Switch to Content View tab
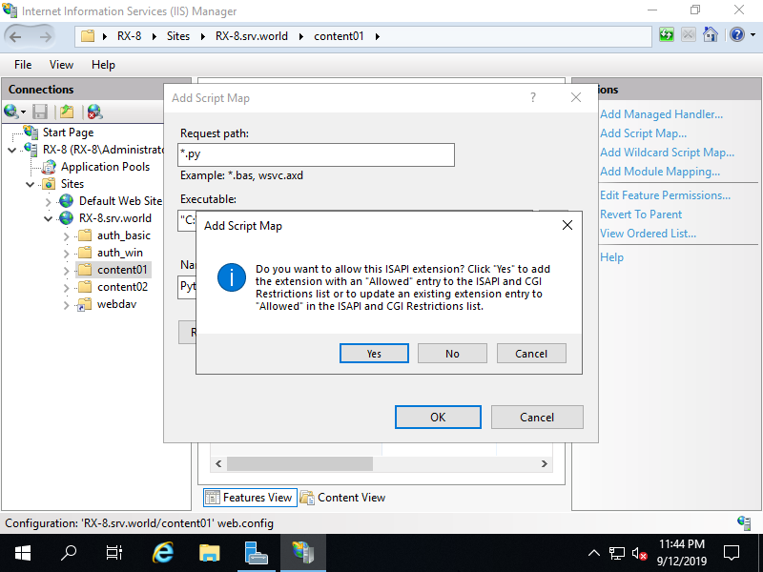 (343, 498)
